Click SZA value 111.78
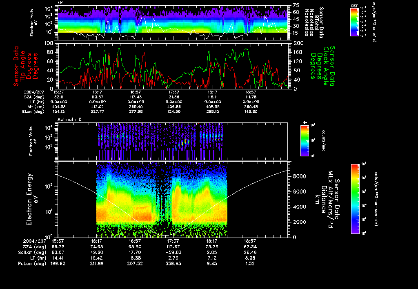The image size is (418, 289). [251, 97]
